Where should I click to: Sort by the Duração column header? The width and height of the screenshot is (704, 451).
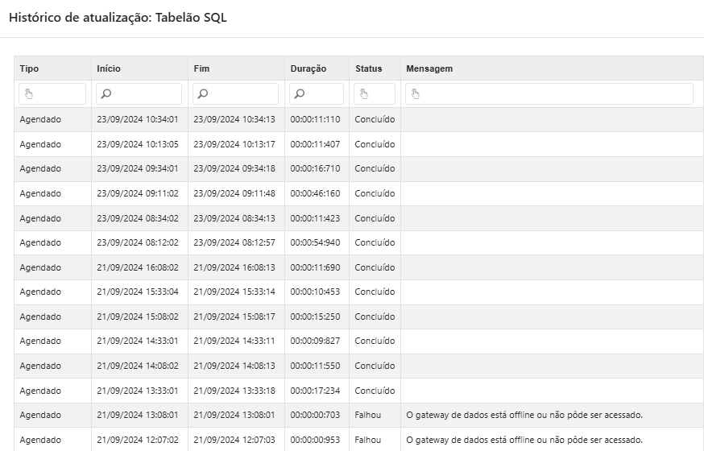[x=309, y=68]
